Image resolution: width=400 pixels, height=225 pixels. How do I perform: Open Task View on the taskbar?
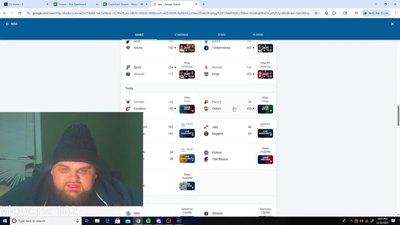87,221
